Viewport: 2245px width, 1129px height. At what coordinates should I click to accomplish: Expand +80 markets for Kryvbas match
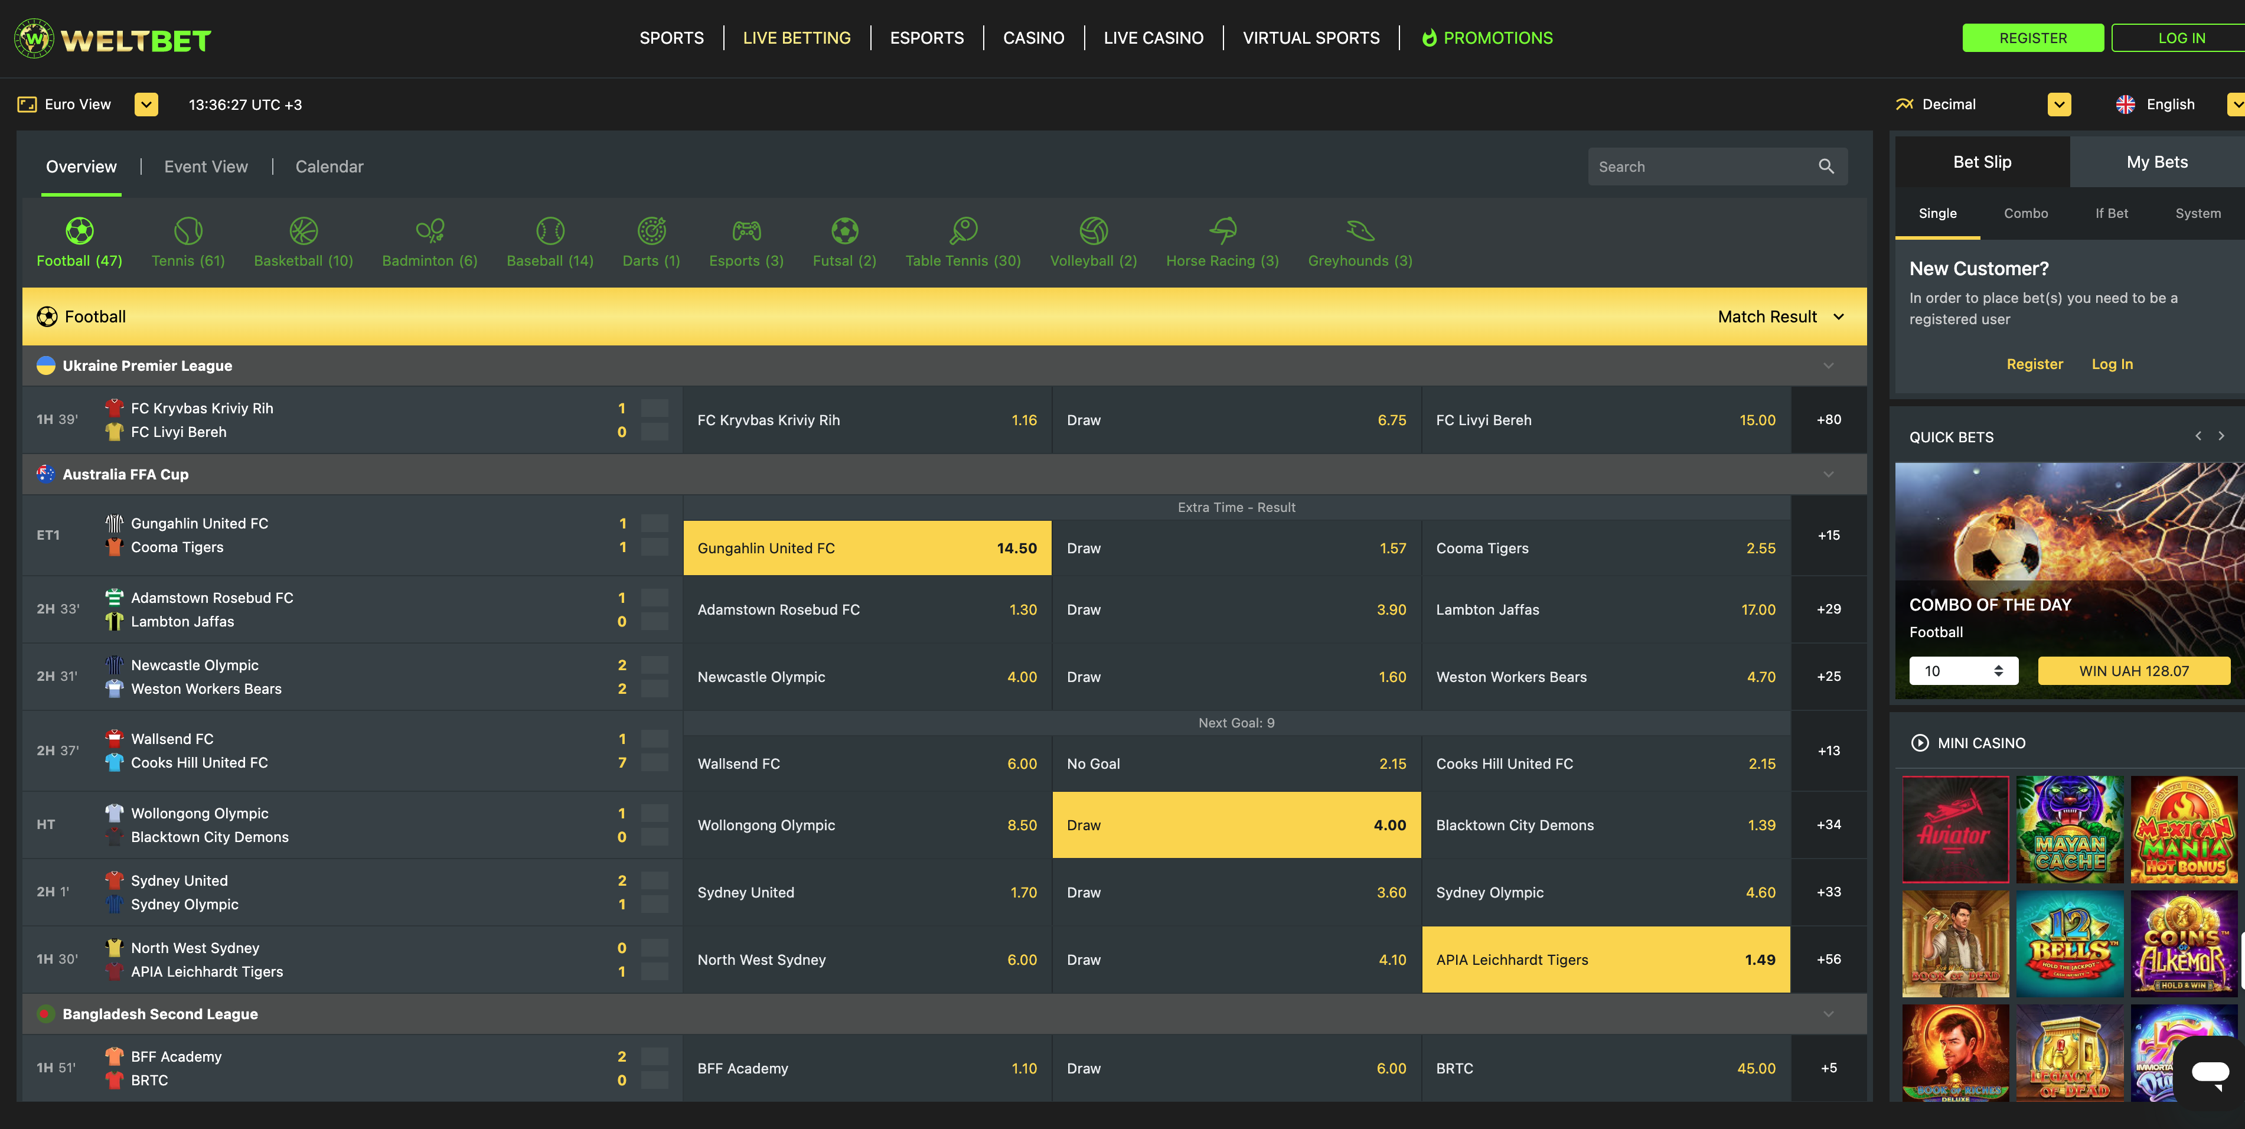(1829, 419)
